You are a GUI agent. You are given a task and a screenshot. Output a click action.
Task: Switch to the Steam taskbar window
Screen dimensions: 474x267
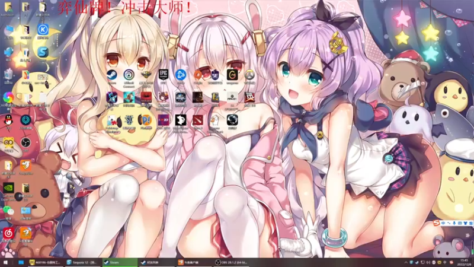pyautogui.click(x=120, y=262)
